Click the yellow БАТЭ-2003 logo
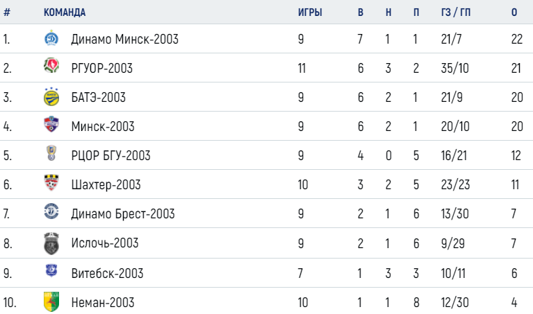Viewport: 533px width, 314px height. point(51,96)
